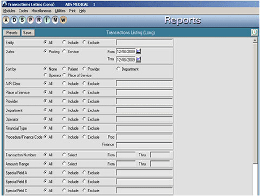This screenshot has width=260, height=196.
Task: Open the 'R' module circle icon
Action: 39,20
